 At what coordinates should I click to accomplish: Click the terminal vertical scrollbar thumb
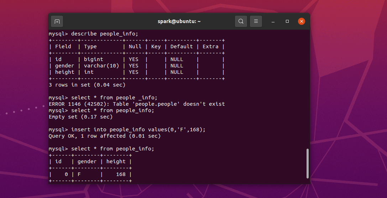[308, 163]
